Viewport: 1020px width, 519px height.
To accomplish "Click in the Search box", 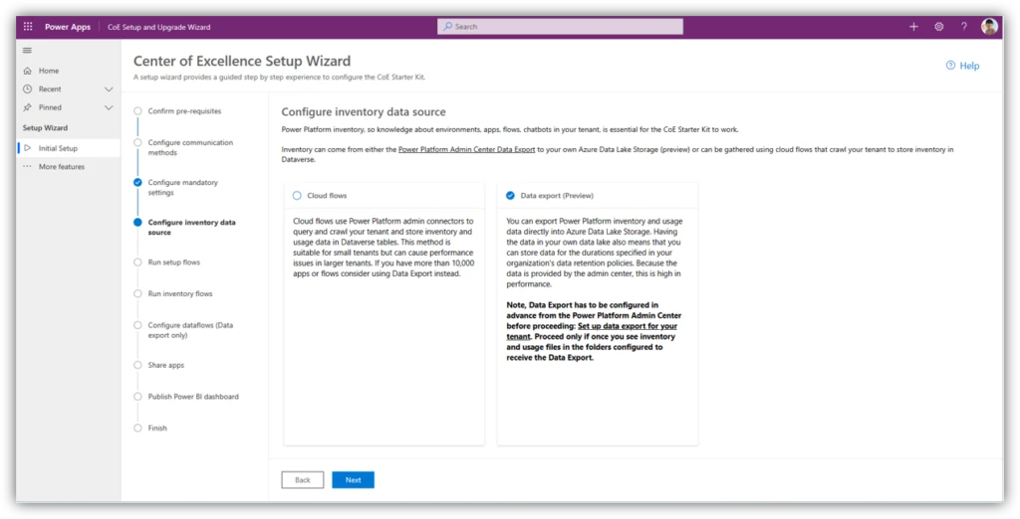I will [x=560, y=27].
